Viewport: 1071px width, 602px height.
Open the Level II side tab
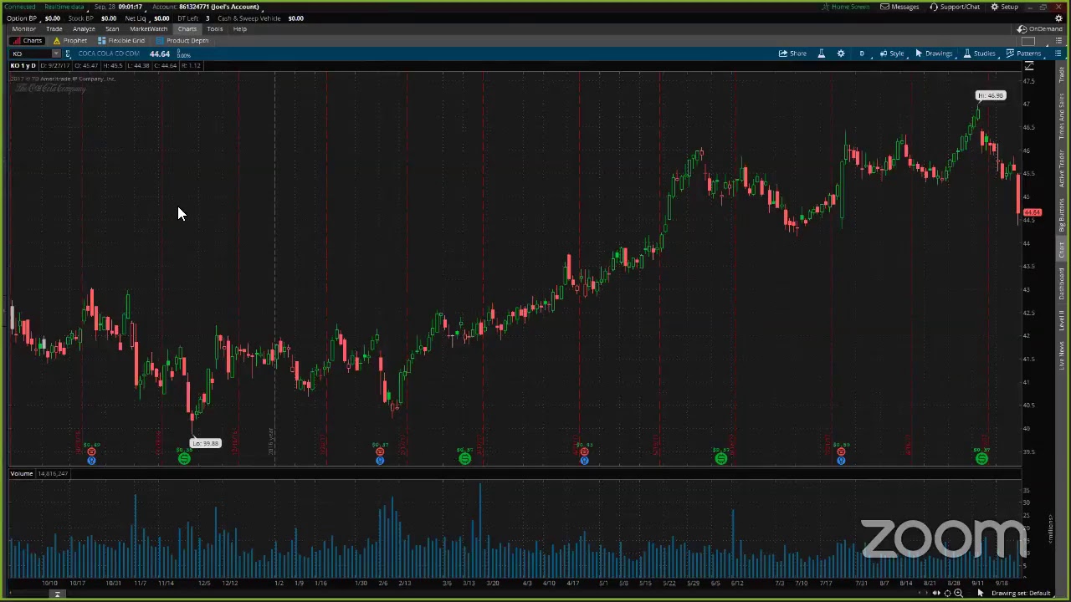[1062, 320]
